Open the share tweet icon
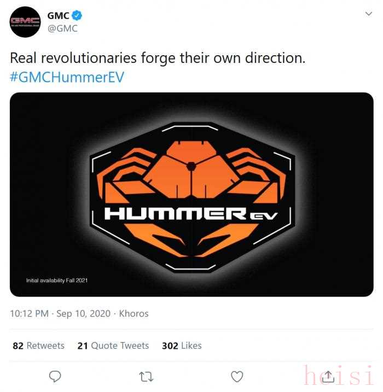Viewport: 383px width, 392px height. pyautogui.click(x=328, y=377)
